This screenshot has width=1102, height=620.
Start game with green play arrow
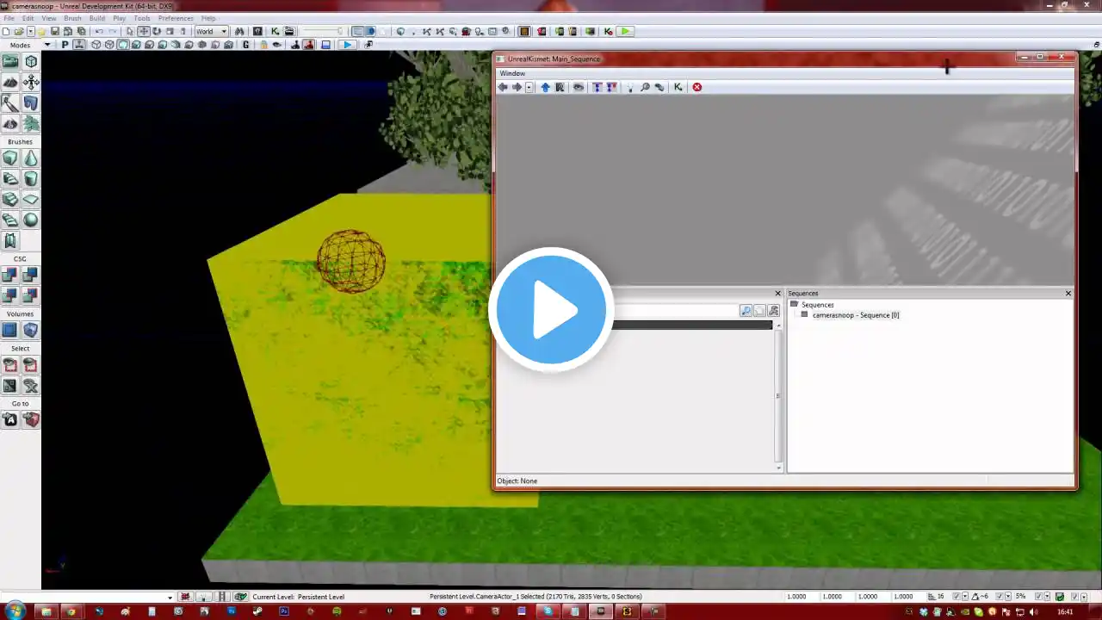click(625, 32)
